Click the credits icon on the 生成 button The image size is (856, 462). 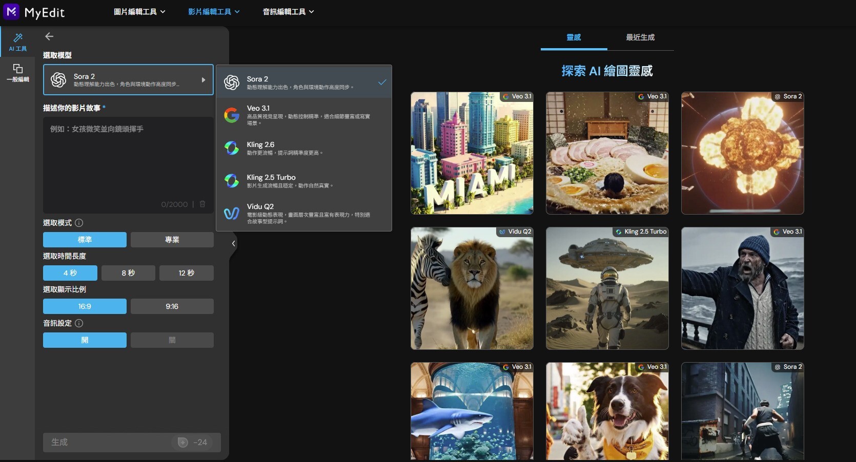point(182,442)
